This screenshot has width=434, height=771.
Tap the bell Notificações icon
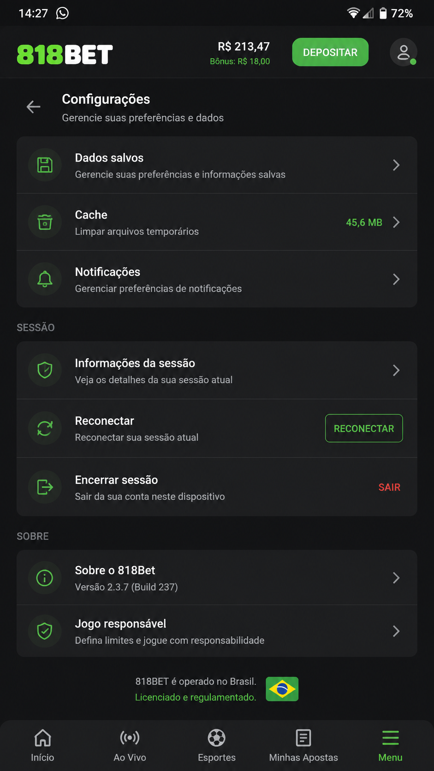tap(45, 279)
